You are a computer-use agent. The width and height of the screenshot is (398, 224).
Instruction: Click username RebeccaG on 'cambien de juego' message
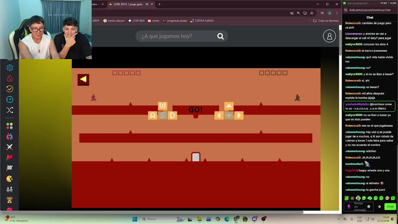tap(353, 23)
